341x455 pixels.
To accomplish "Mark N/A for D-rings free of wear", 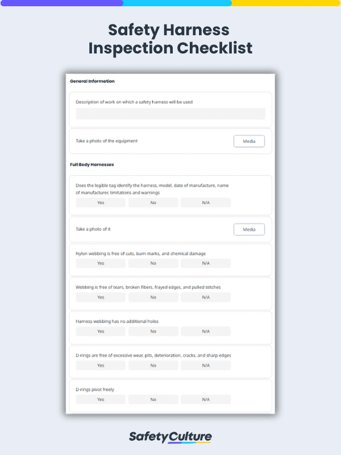I will click(x=206, y=365).
